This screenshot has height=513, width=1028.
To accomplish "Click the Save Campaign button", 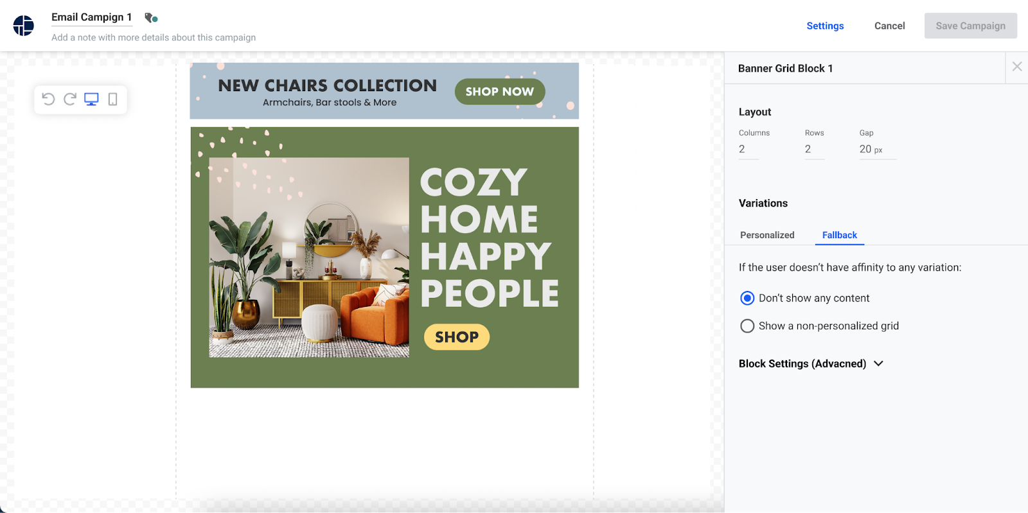I will tap(970, 26).
